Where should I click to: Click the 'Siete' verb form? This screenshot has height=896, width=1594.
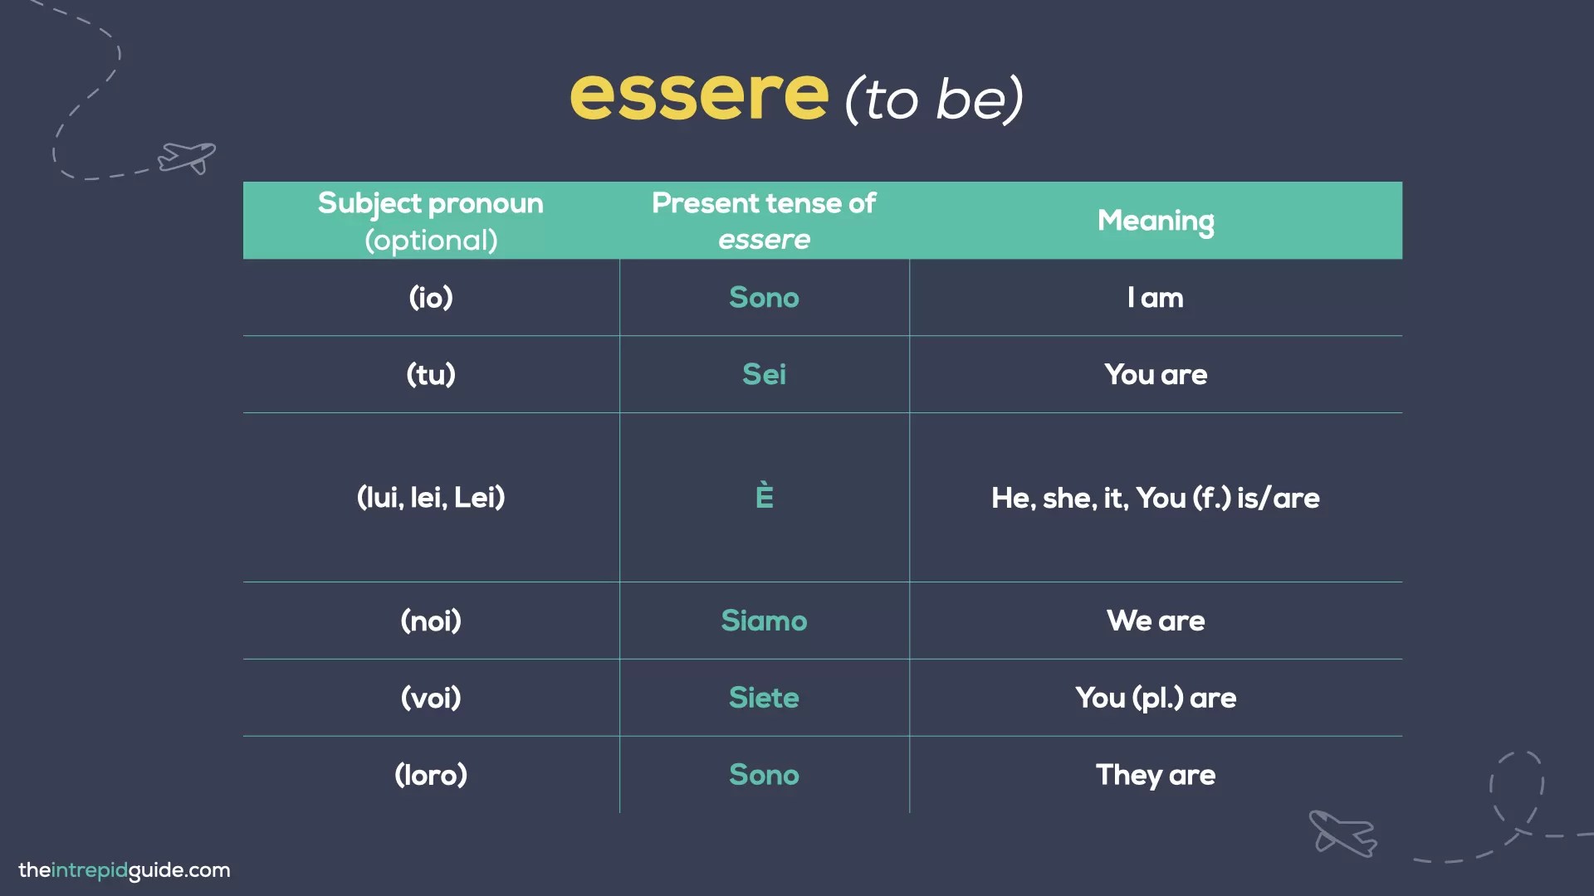tap(764, 698)
